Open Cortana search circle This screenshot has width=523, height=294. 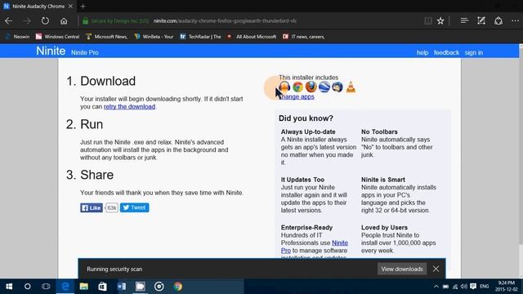(x=27, y=287)
